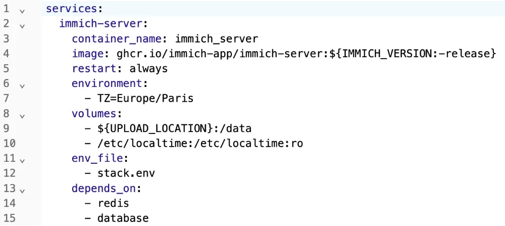Screen dimensions: 505x226
Task: Click the 'env_file' key
Action: 97,158
